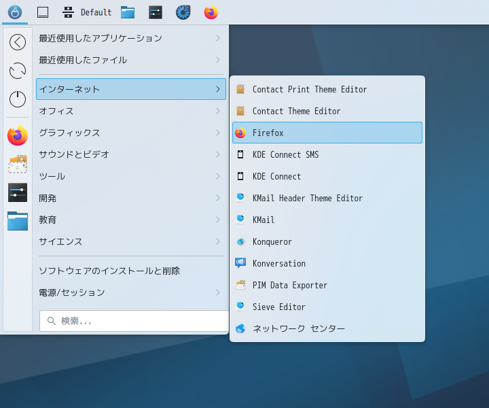
Task: Open the Default activity switcher
Action: pyautogui.click(x=87, y=12)
